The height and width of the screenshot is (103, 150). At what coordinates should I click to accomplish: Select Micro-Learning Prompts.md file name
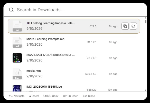pos(45,39)
